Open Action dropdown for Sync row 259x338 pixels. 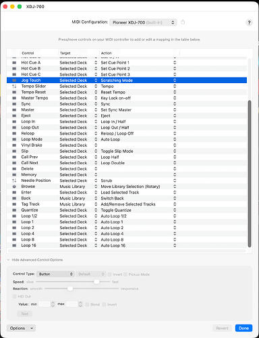coord(175,104)
